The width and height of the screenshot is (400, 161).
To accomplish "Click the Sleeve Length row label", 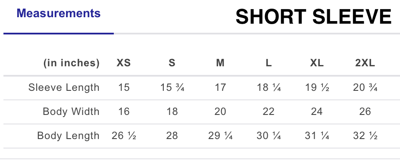I will point(64,87).
